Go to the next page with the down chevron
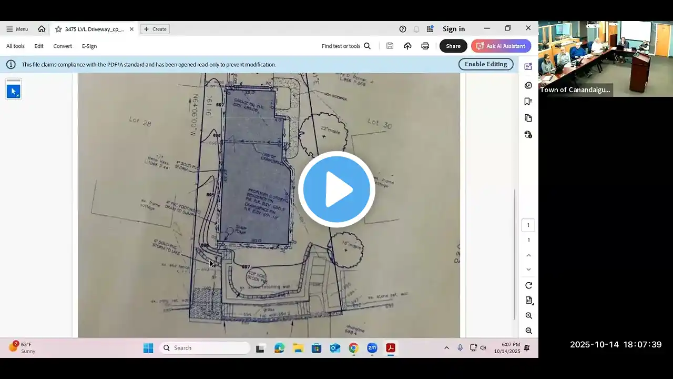 point(528,270)
